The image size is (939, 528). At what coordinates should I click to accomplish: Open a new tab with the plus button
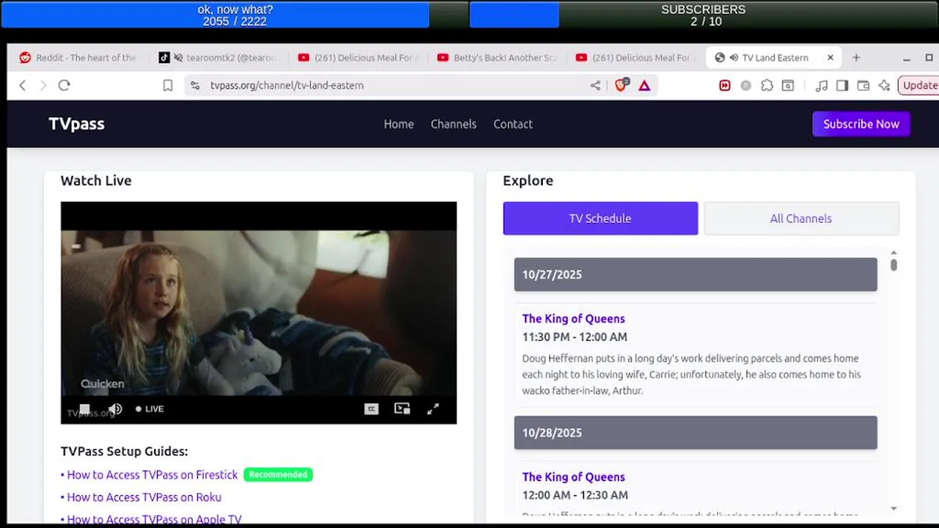pos(856,57)
